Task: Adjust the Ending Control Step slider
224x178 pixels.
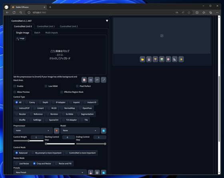Action: coord(91,144)
